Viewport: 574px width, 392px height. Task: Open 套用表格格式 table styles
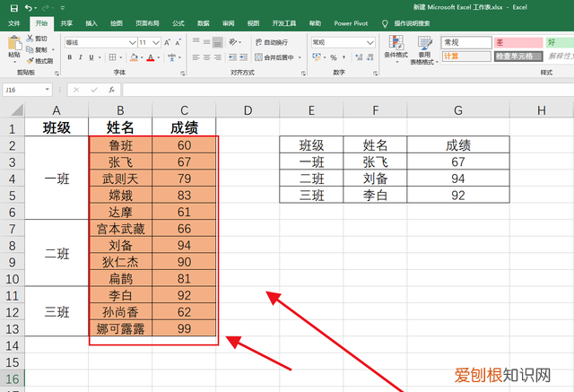coord(424,50)
